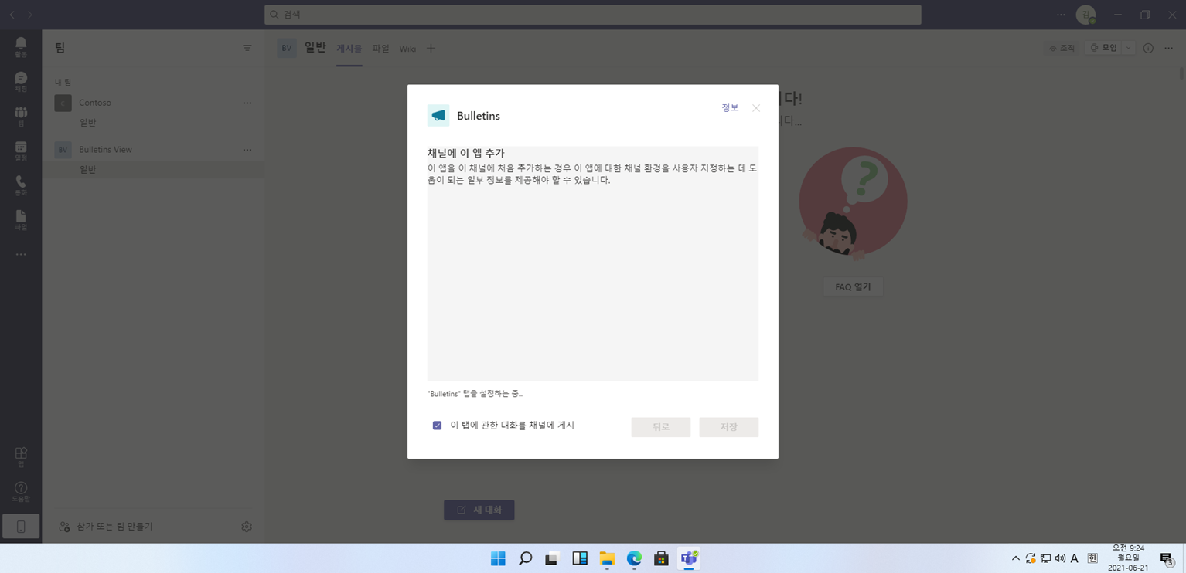This screenshot has height=573, width=1186.
Task: Open the notification center icon
Action: pyautogui.click(x=1167, y=559)
